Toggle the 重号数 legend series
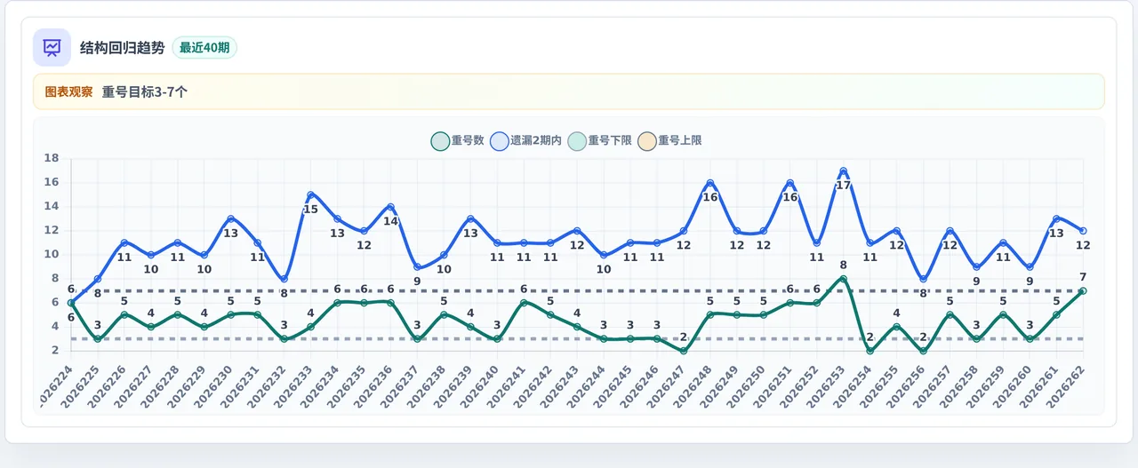 [x=457, y=140]
